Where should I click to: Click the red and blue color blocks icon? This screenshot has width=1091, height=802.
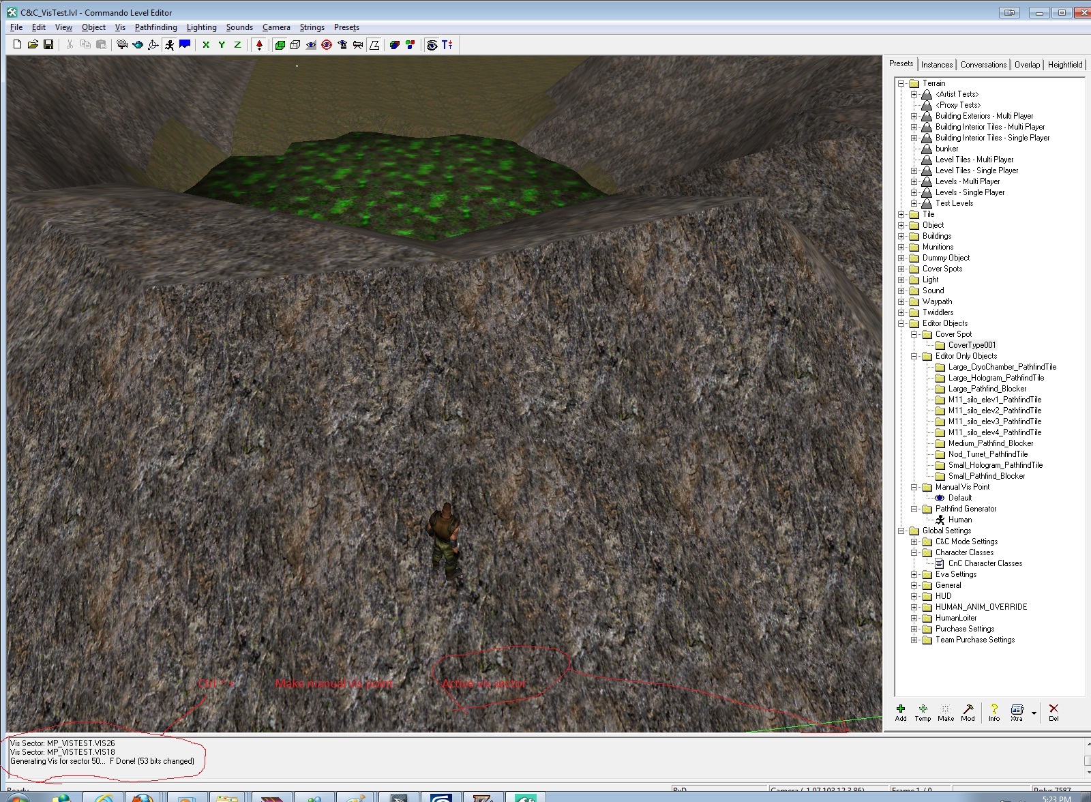click(x=410, y=45)
